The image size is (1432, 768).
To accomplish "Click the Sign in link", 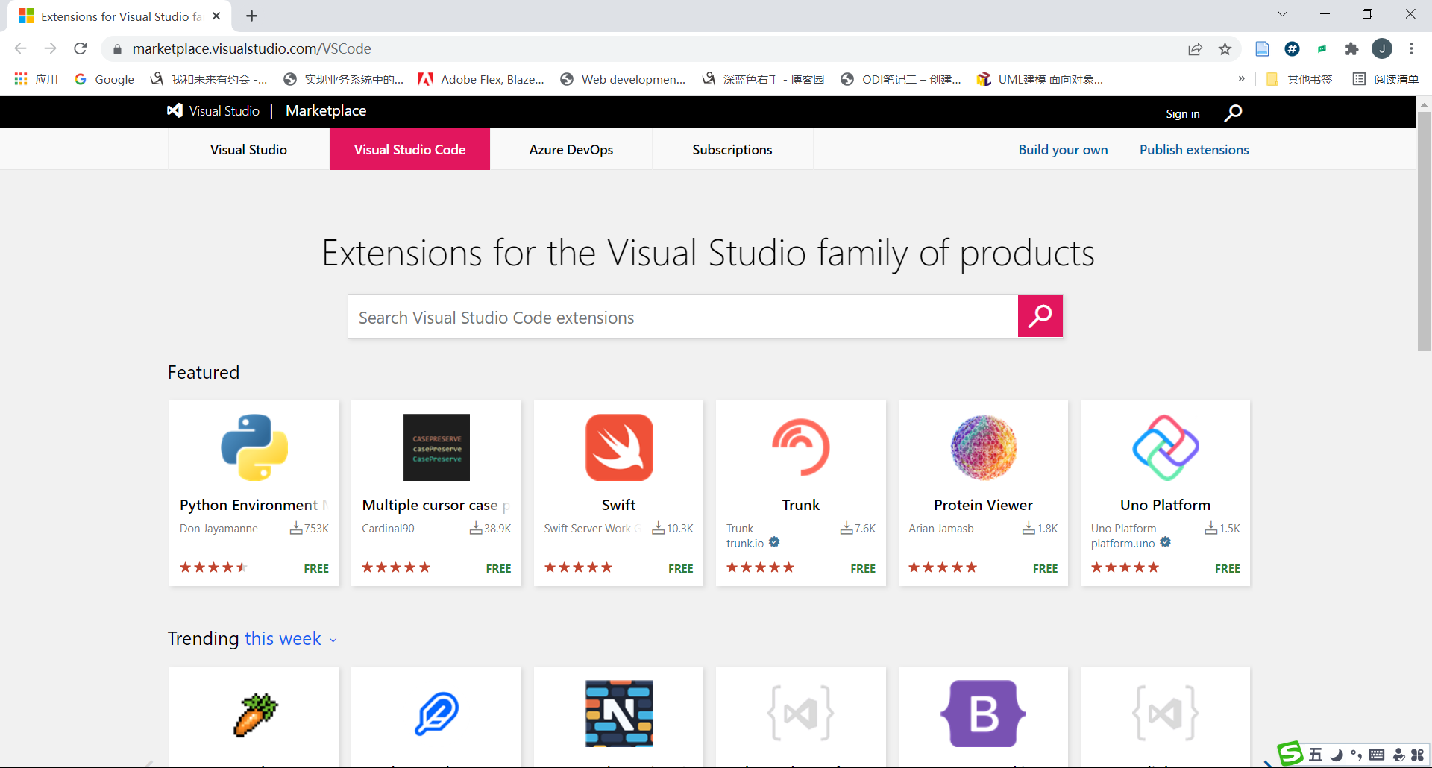I will (x=1183, y=113).
